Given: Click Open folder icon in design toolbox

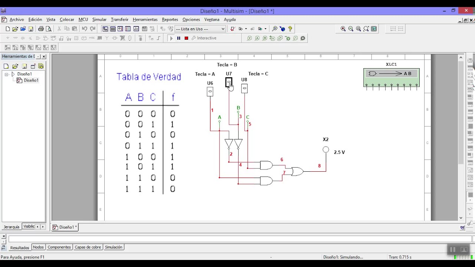Looking at the screenshot, I should pyautogui.click(x=15, y=66).
